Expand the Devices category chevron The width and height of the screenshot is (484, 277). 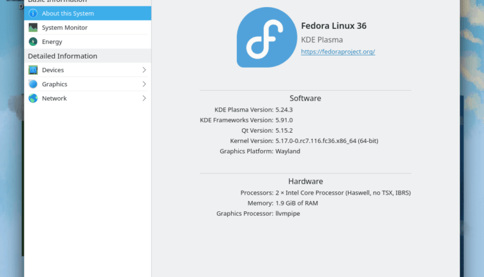pyautogui.click(x=144, y=70)
